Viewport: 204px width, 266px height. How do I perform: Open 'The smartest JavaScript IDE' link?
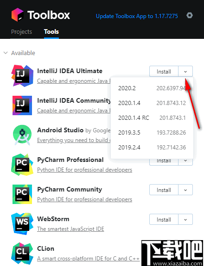point(70,229)
